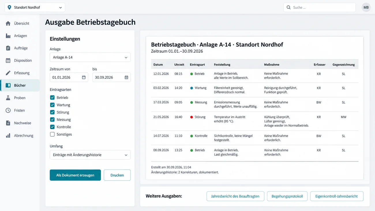
Task: Click the Eintragsart column header
Action: click(198, 65)
